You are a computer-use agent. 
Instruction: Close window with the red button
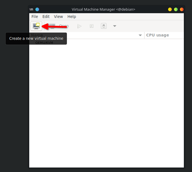point(182,9)
